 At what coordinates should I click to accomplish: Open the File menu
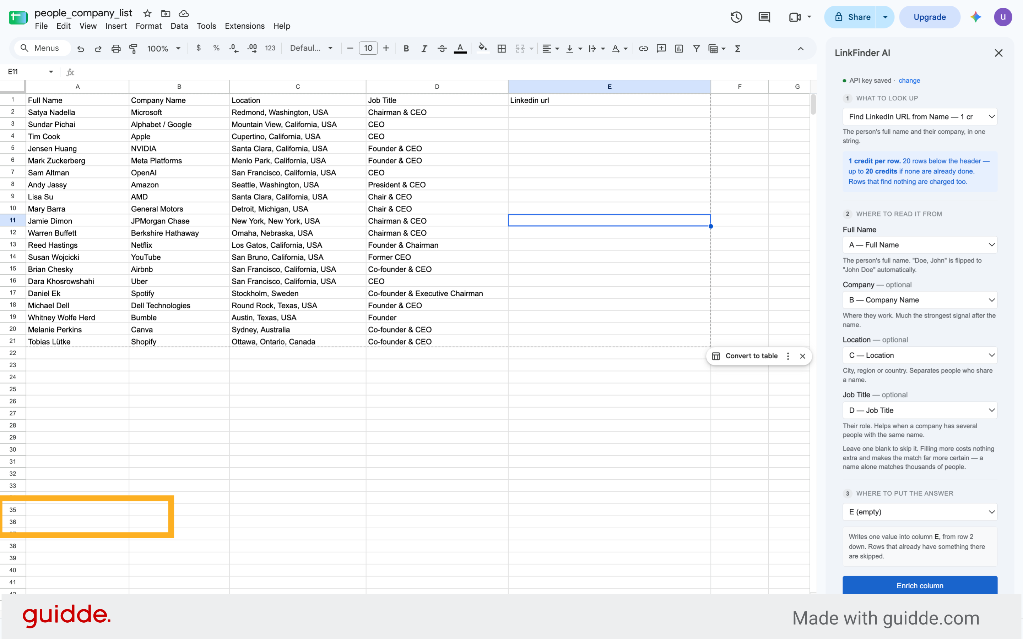(x=41, y=26)
